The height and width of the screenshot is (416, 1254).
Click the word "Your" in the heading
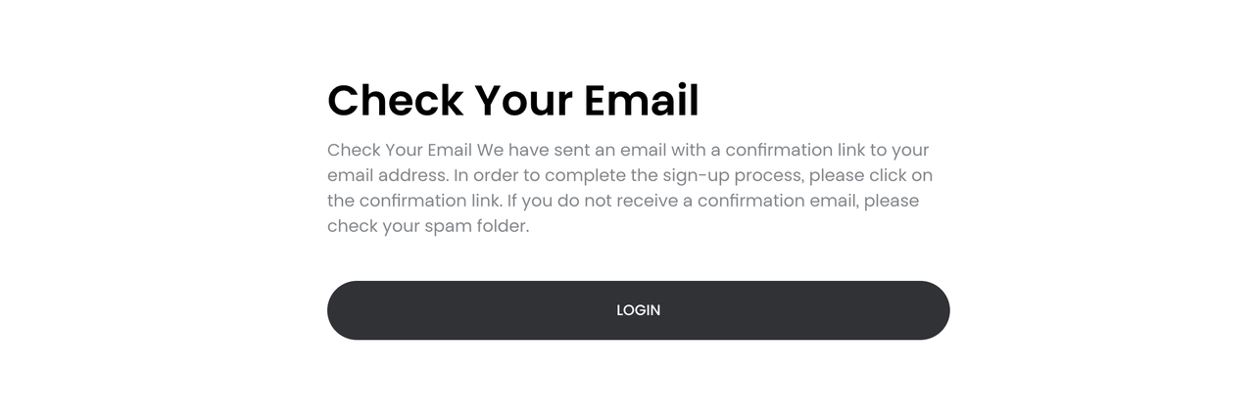(x=523, y=101)
